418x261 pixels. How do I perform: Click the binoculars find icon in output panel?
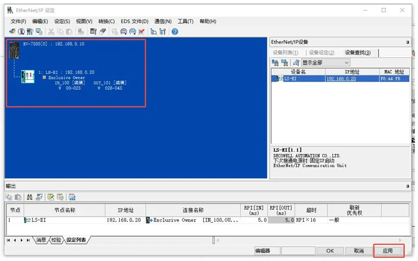30,197
